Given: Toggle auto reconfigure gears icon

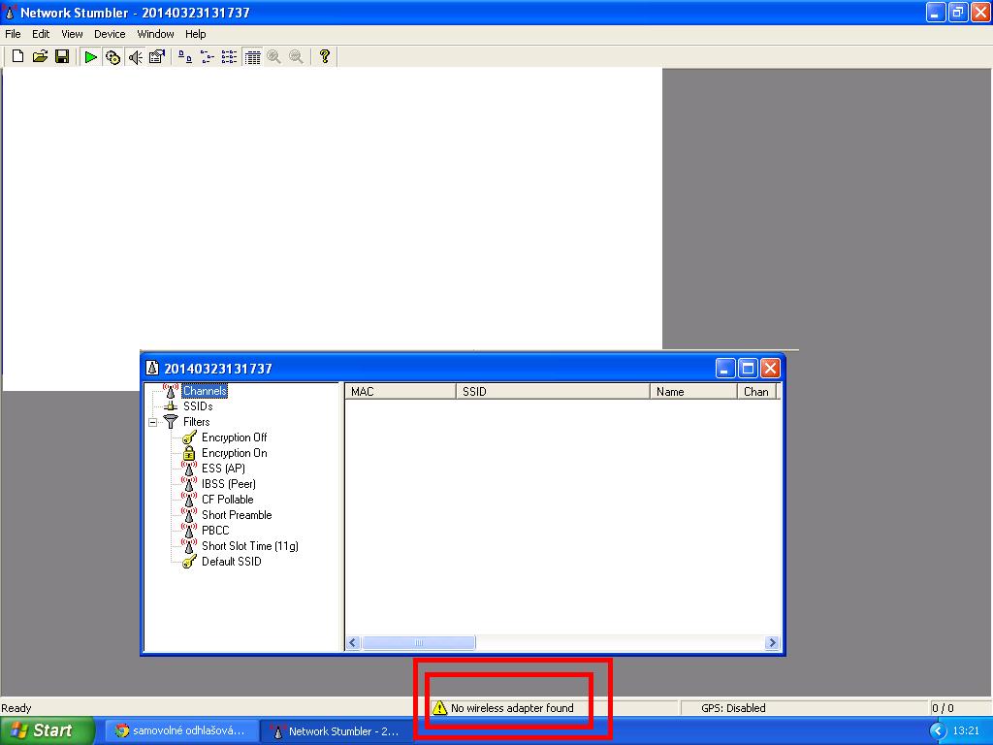Looking at the screenshot, I should 112,57.
